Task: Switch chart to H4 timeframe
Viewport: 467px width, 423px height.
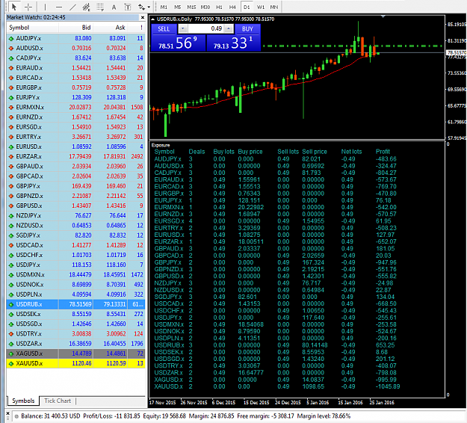Action: [232, 7]
